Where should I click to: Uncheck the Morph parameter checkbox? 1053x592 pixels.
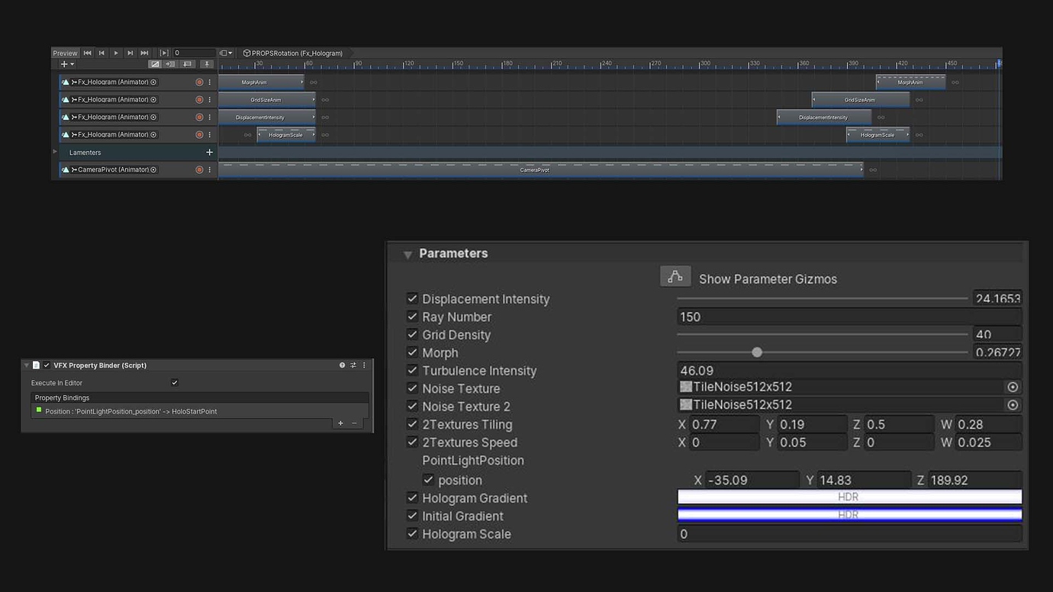[412, 352]
